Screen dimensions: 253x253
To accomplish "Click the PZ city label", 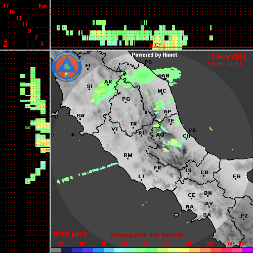I will tap(244, 216).
